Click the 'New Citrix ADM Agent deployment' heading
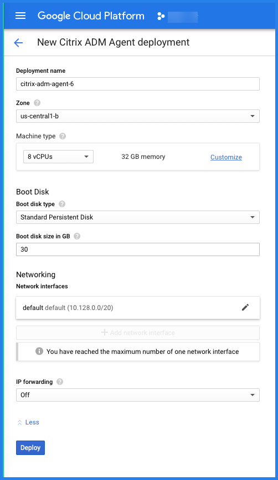 click(x=113, y=42)
